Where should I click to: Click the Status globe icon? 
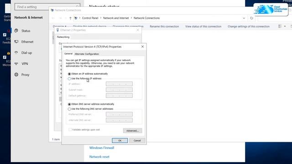tap(16, 31)
